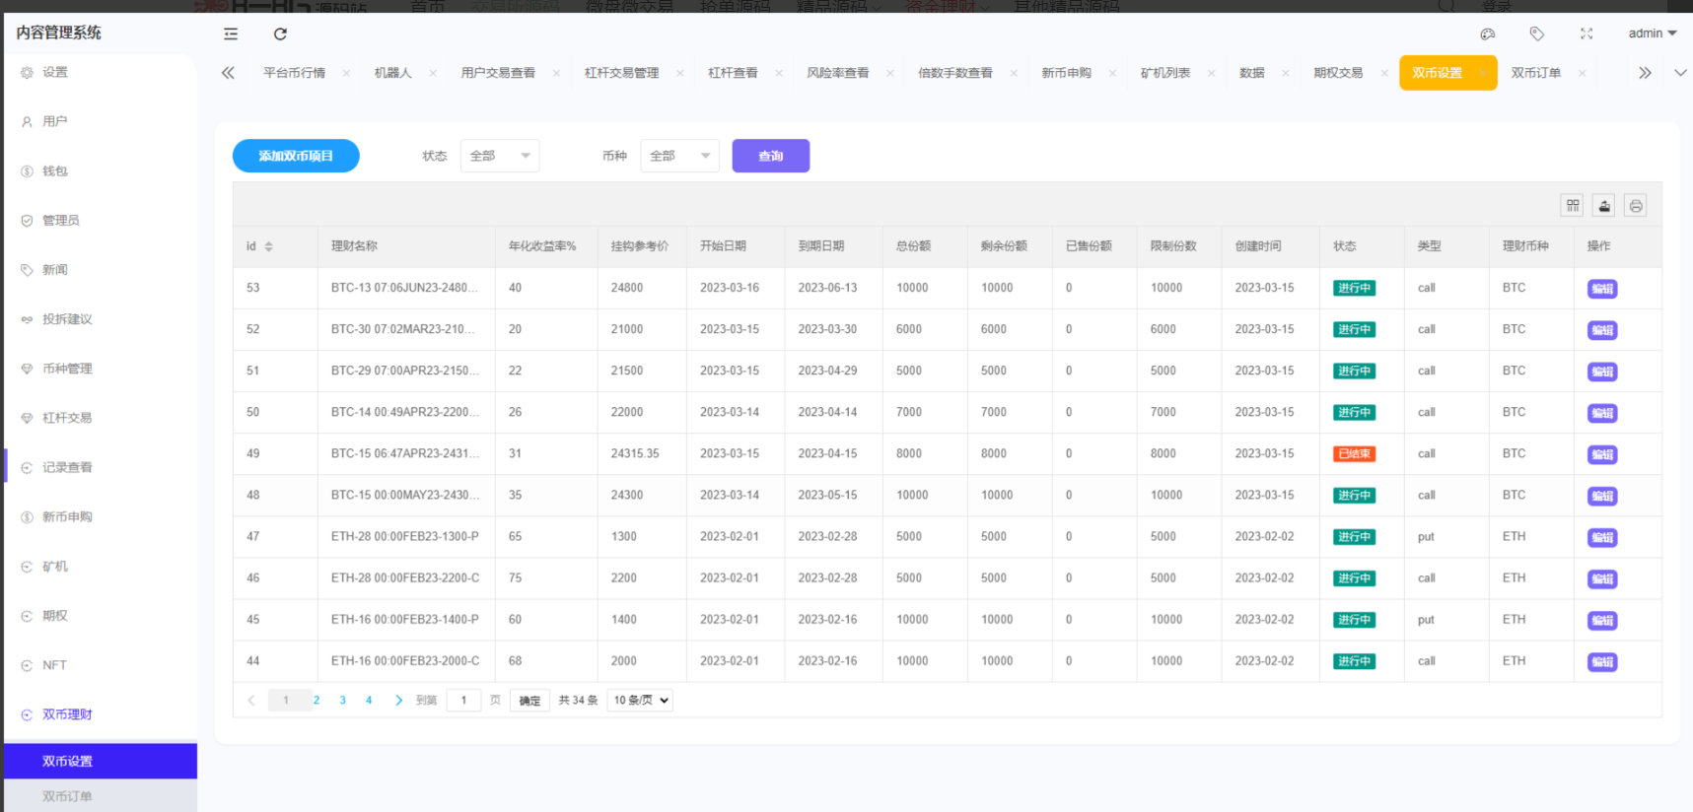Click the page number jump input field
Image resolution: width=1693 pixels, height=812 pixels.
click(x=463, y=700)
